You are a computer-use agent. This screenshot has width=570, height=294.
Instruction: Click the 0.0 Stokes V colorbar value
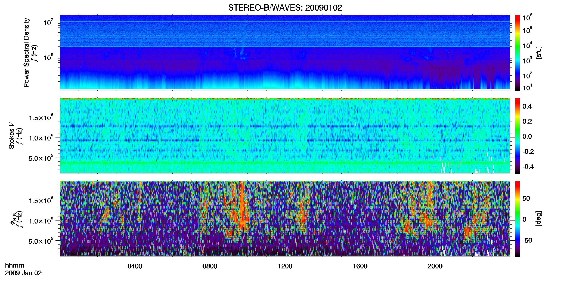(x=527, y=137)
